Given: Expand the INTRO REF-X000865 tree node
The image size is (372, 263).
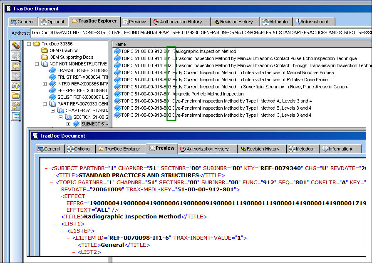Looking at the screenshot, I should pyautogui.click(x=45, y=84).
